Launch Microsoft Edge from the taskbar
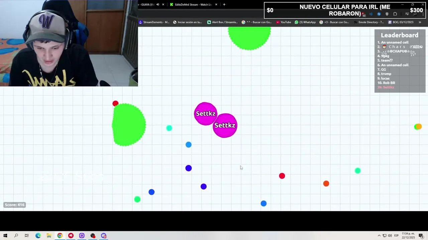 38,236
